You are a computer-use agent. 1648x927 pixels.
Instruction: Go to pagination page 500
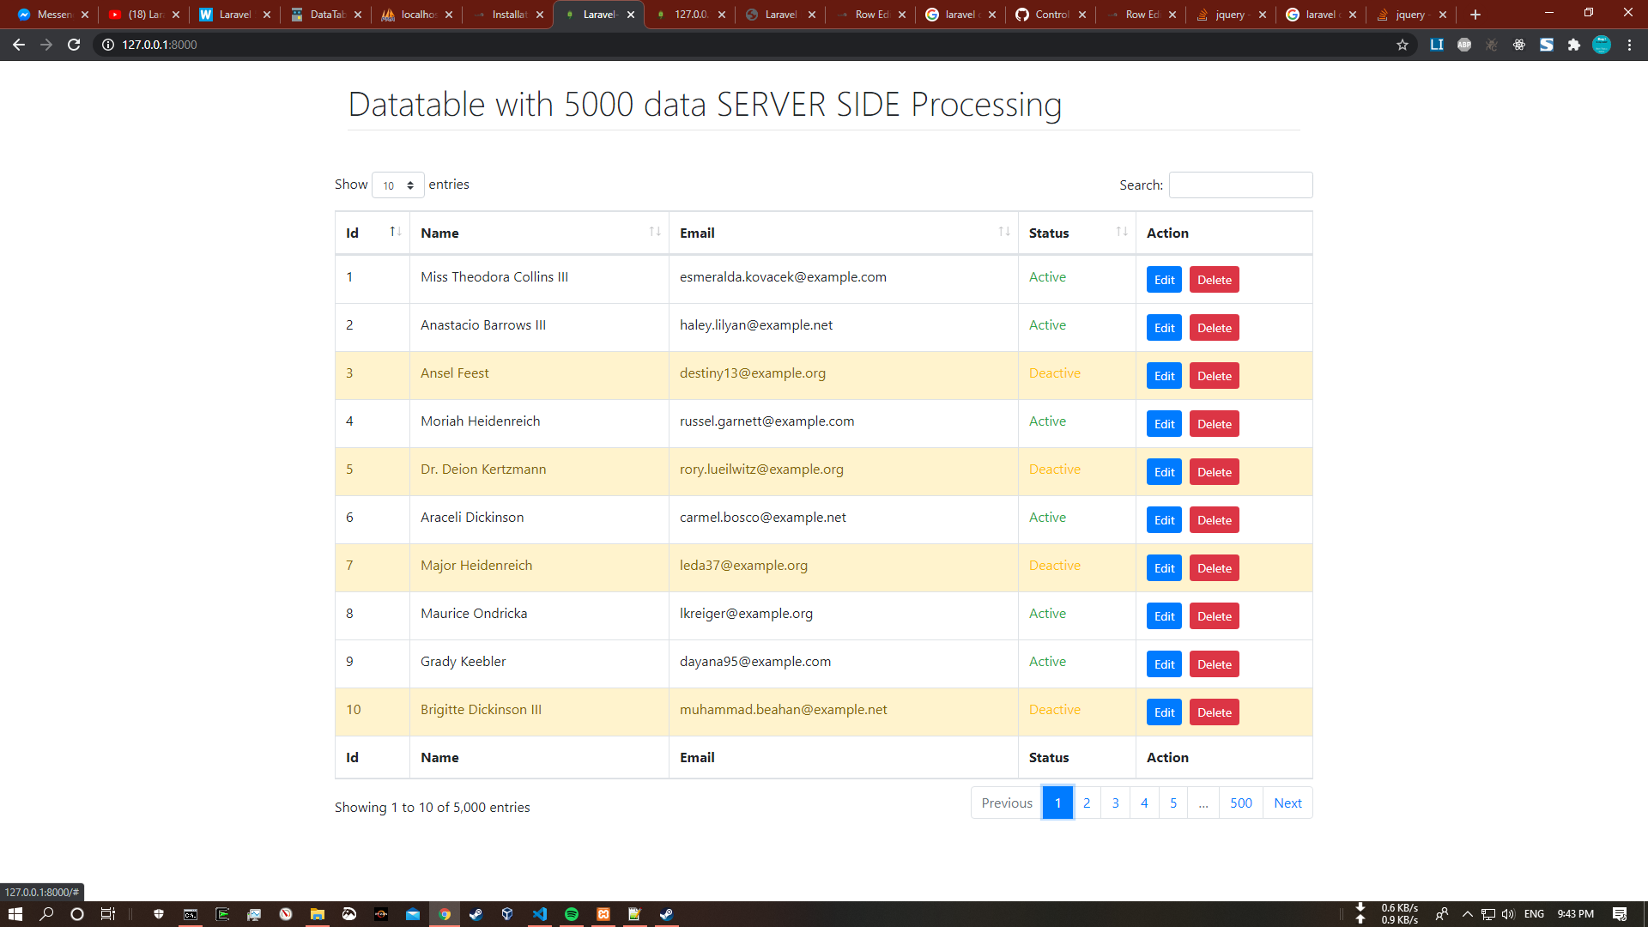click(1240, 803)
